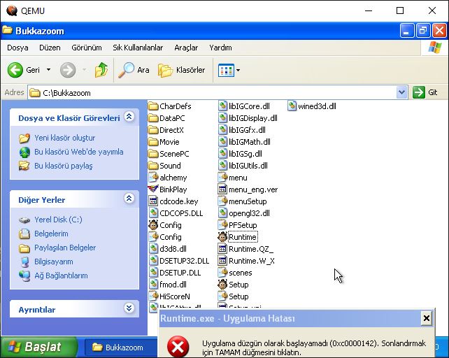Image resolution: width=449 pixels, height=358 pixels.
Task: Select the DataPC folder
Action: point(166,118)
